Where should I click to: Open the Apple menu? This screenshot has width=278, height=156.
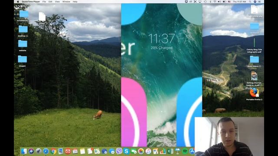pos(18,2)
